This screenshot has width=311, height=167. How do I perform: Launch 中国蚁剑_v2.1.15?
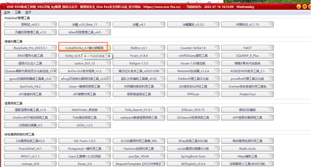248,25
